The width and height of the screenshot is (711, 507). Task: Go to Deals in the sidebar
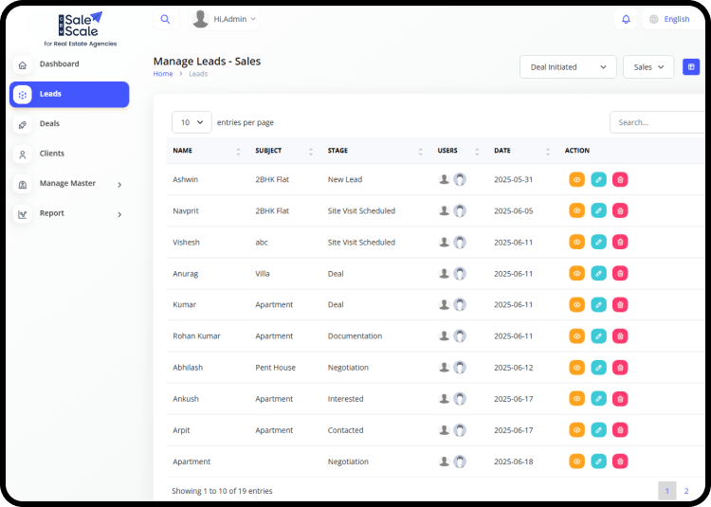49,124
